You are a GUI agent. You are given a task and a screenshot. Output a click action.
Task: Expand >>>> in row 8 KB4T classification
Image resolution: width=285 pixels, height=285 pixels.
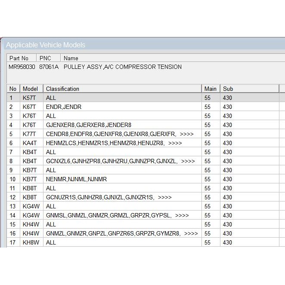click(188, 161)
